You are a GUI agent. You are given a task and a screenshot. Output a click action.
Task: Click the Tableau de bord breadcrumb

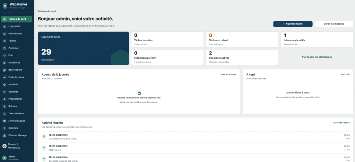[x=47, y=11]
